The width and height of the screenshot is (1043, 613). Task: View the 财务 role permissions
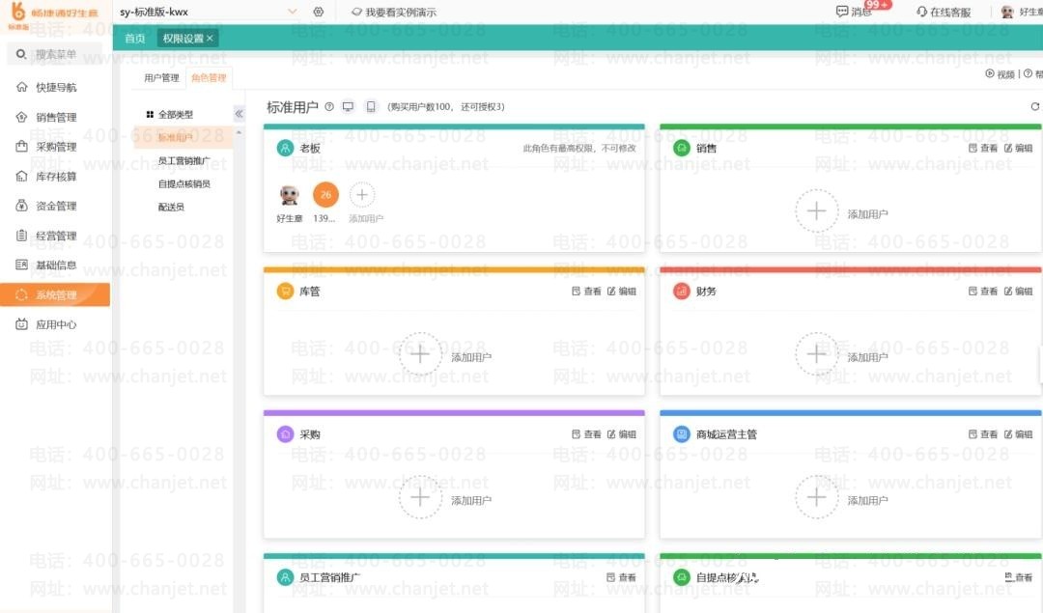(x=982, y=292)
